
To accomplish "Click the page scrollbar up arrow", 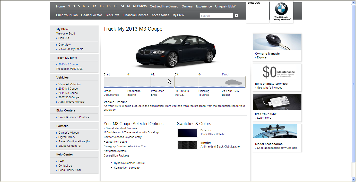I will pos(353,3).
